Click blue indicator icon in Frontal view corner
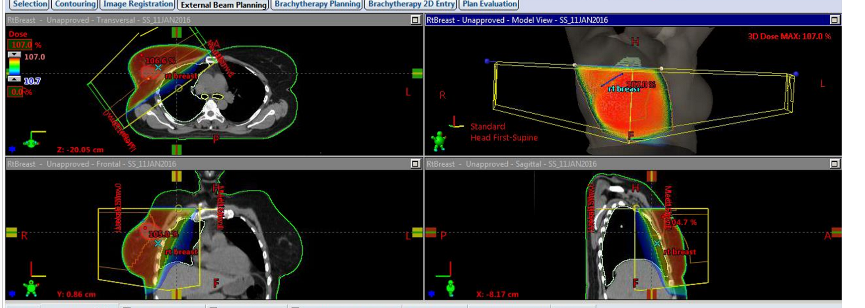The image size is (865, 308). click(12, 295)
